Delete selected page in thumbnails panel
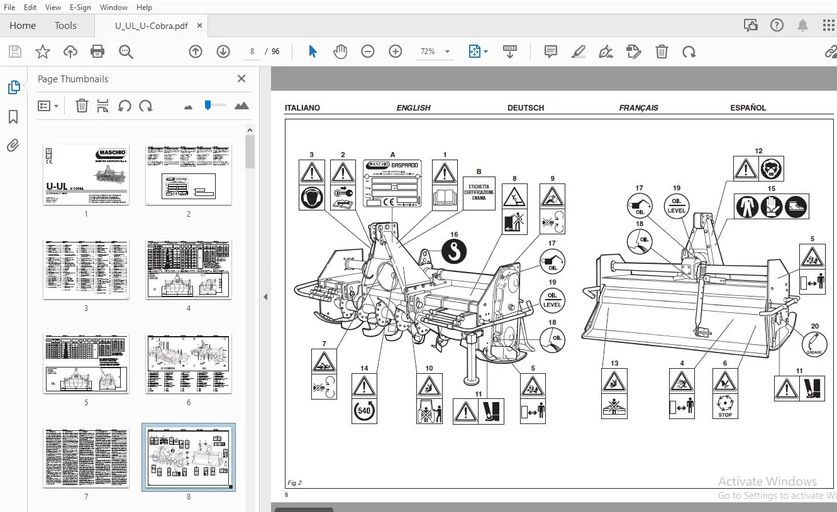Image resolution: width=837 pixels, height=512 pixels. point(82,106)
